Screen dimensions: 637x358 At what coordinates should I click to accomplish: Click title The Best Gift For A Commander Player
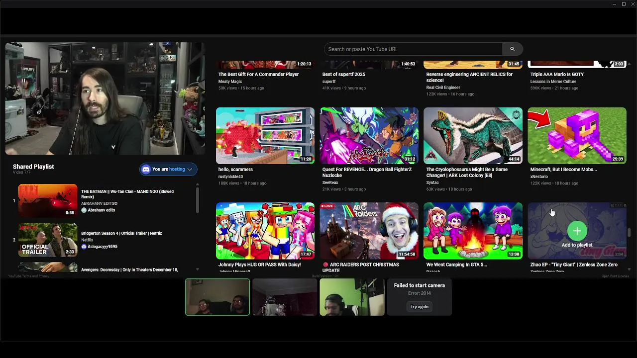[x=258, y=74]
